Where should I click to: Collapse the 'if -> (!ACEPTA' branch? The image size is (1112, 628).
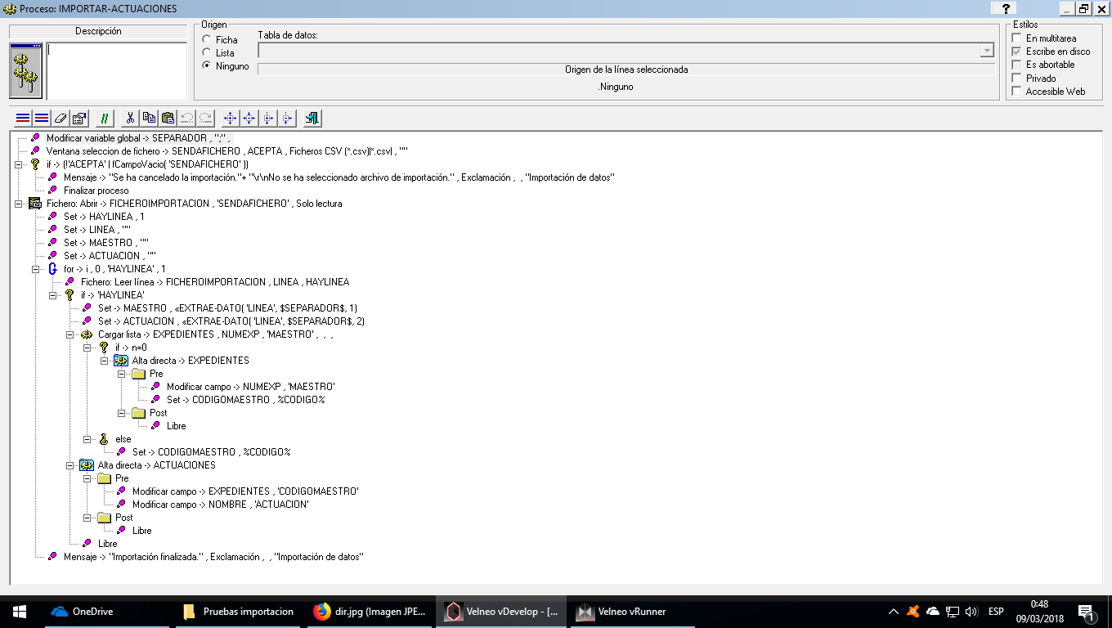(x=19, y=164)
